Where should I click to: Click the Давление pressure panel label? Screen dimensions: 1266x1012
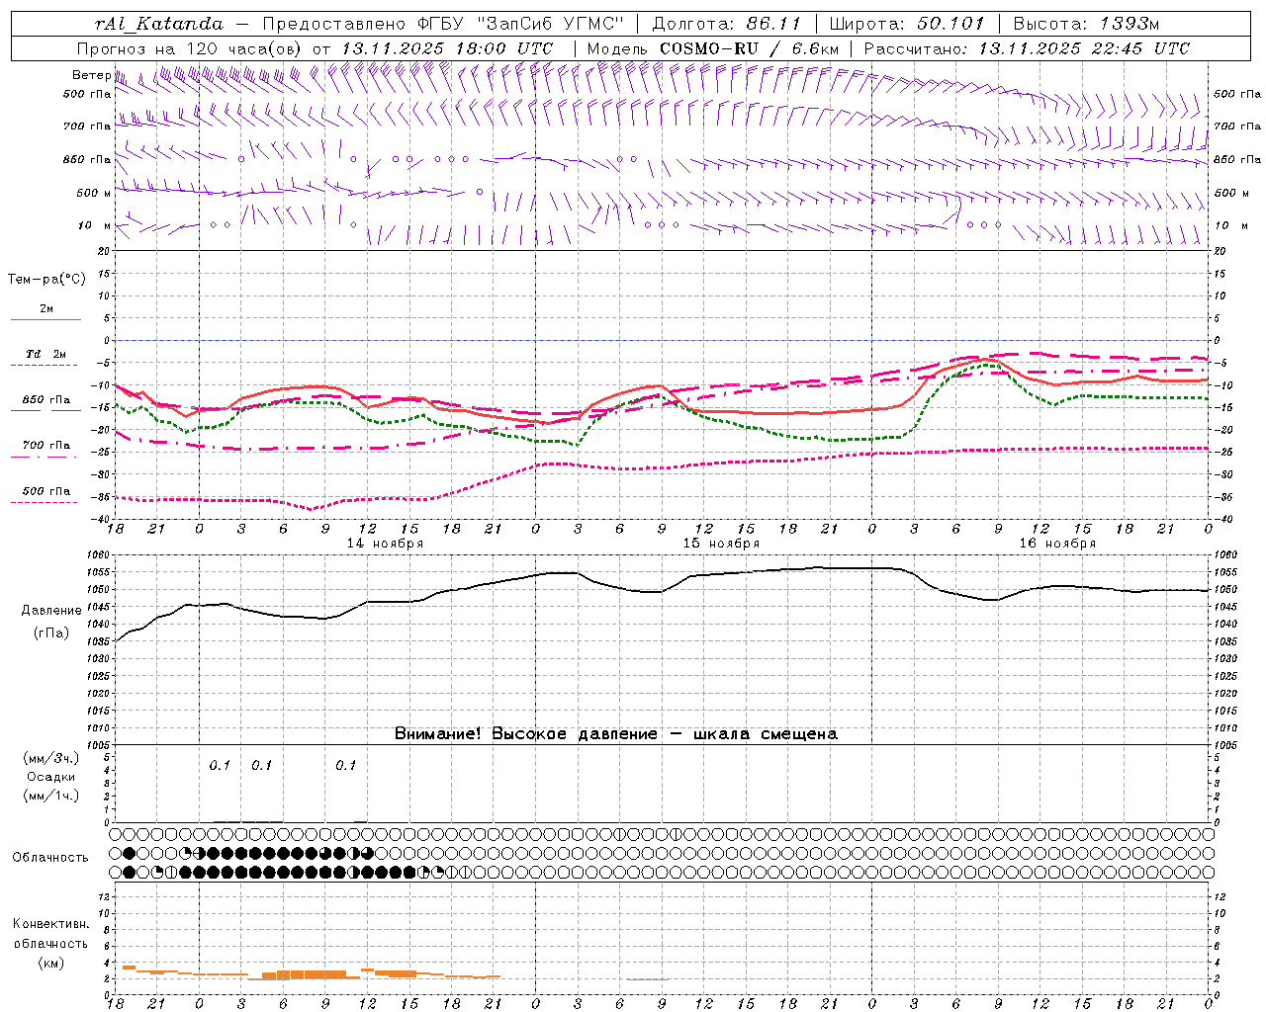tap(51, 611)
